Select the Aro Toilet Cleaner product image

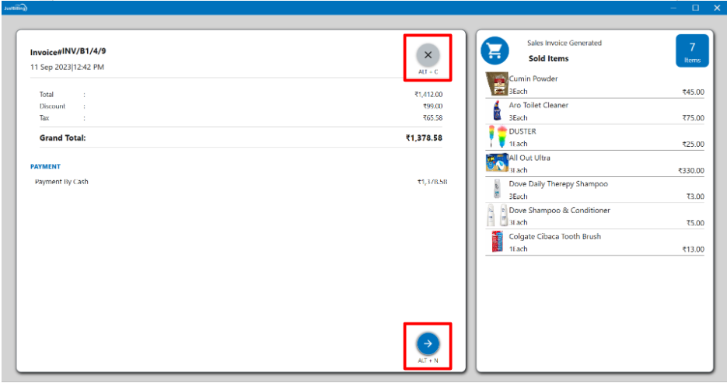coord(496,111)
